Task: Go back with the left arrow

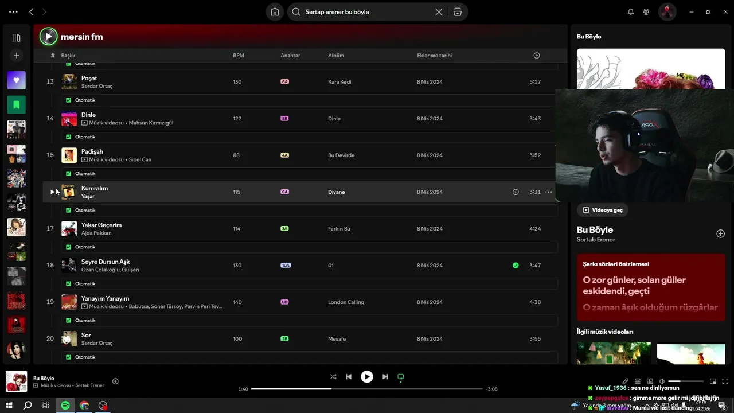Action: point(32,11)
